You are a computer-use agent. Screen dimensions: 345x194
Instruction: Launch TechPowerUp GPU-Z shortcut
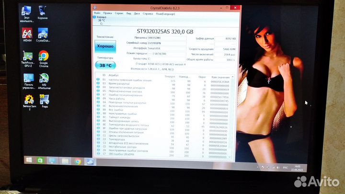27,58
